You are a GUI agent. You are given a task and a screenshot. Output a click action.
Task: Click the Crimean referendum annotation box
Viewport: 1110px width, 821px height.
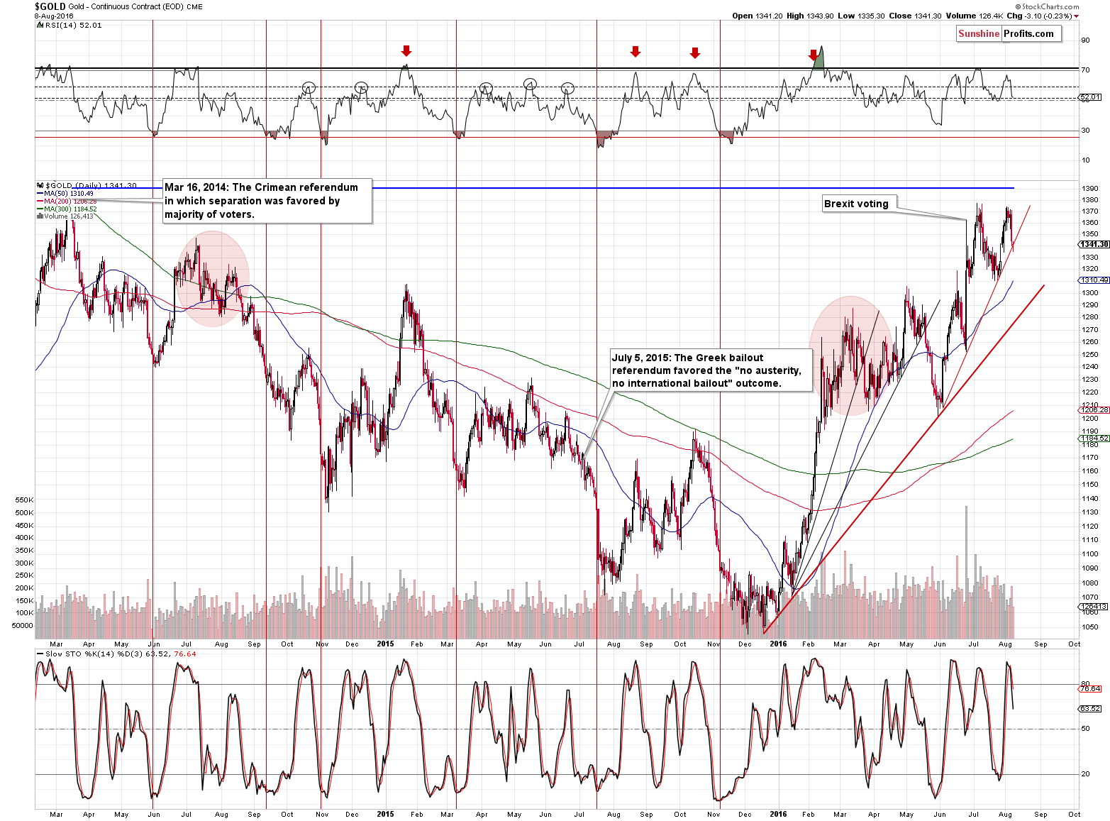[267, 201]
